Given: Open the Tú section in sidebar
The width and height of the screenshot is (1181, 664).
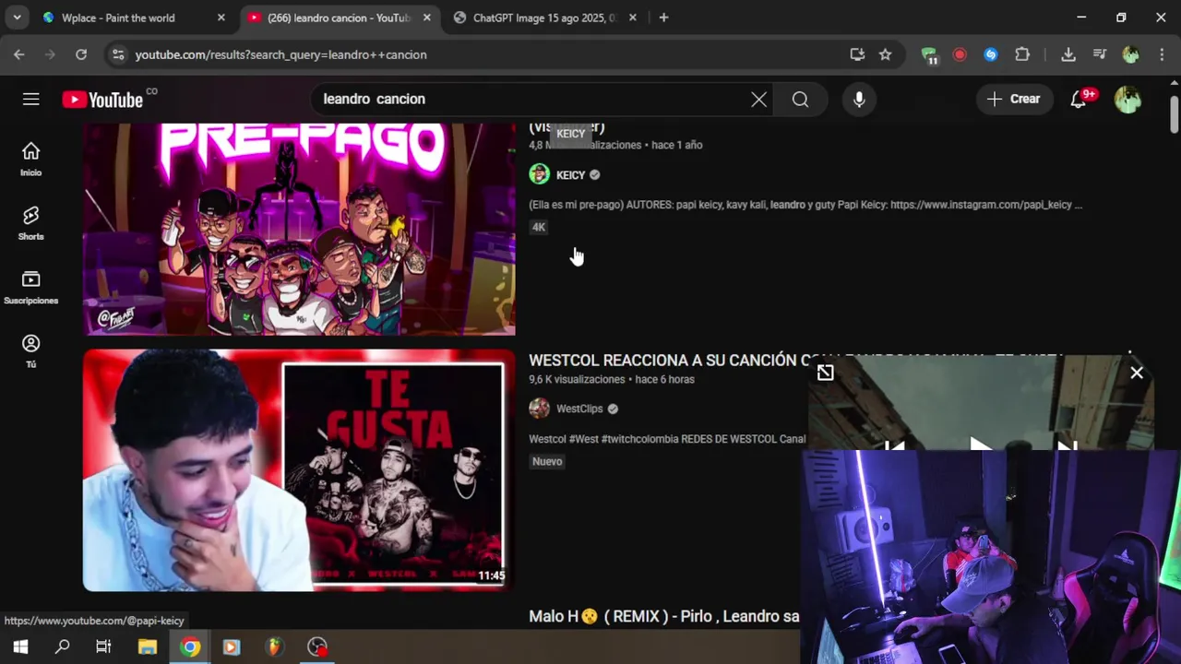Looking at the screenshot, I should (30, 351).
